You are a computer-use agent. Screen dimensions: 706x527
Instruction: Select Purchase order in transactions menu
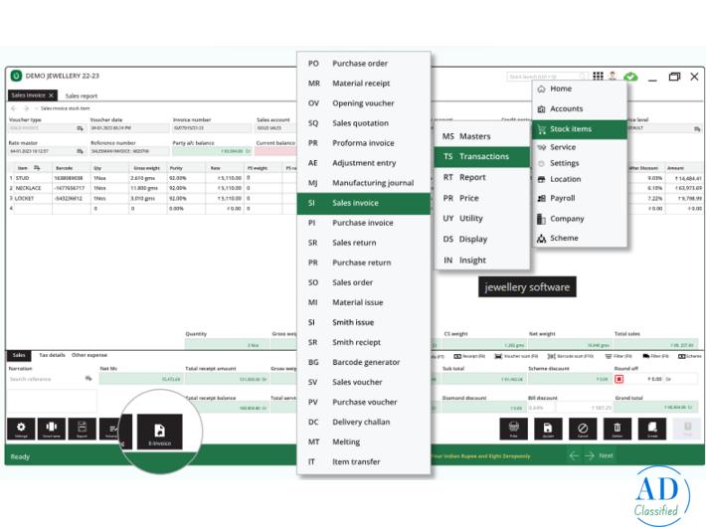pos(364,64)
